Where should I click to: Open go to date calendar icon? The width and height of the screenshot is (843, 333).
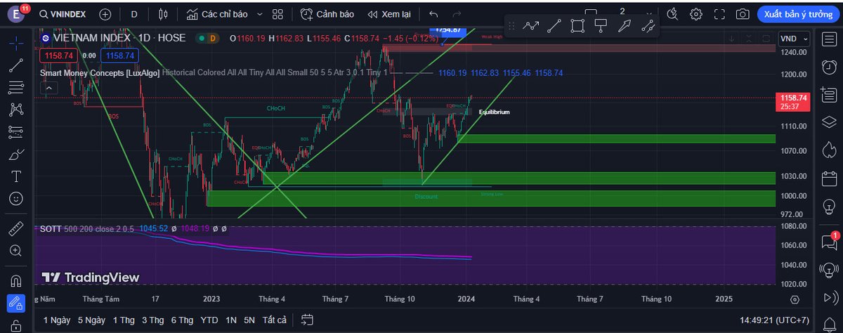pos(307,320)
